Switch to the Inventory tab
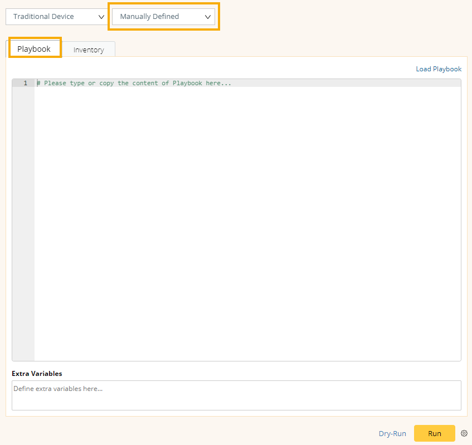This screenshot has height=445, width=472. [x=89, y=50]
